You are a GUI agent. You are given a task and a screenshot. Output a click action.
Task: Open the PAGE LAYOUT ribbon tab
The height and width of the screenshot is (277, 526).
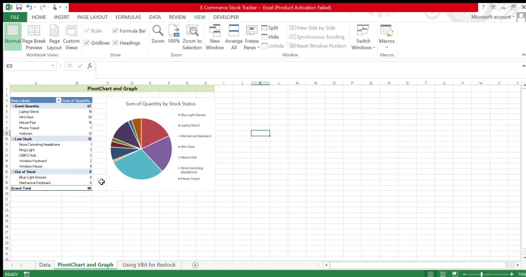92,17
